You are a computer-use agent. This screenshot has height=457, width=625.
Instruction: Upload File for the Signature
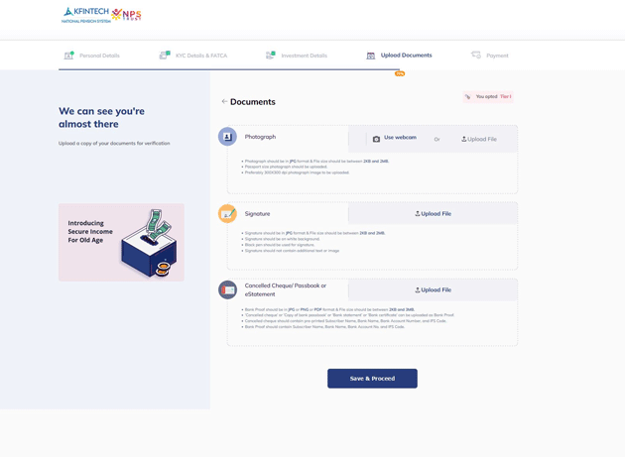[433, 213]
